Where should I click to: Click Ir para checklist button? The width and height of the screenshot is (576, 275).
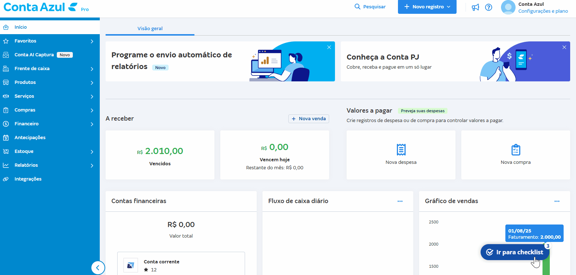pos(515,252)
